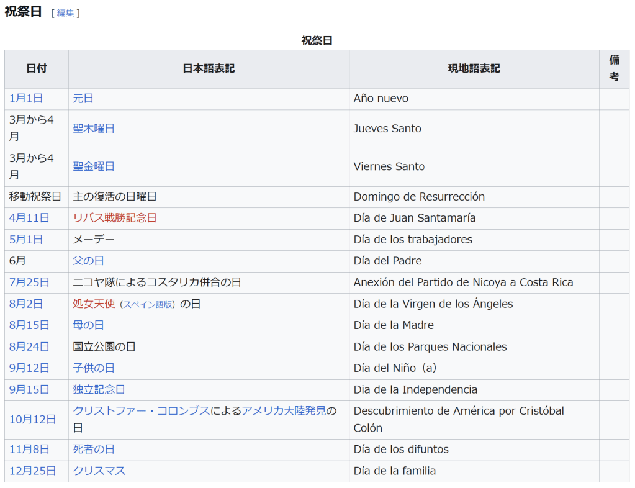The width and height of the screenshot is (635, 488).
Task: Click the 5月1日 date link
Action: click(26, 240)
